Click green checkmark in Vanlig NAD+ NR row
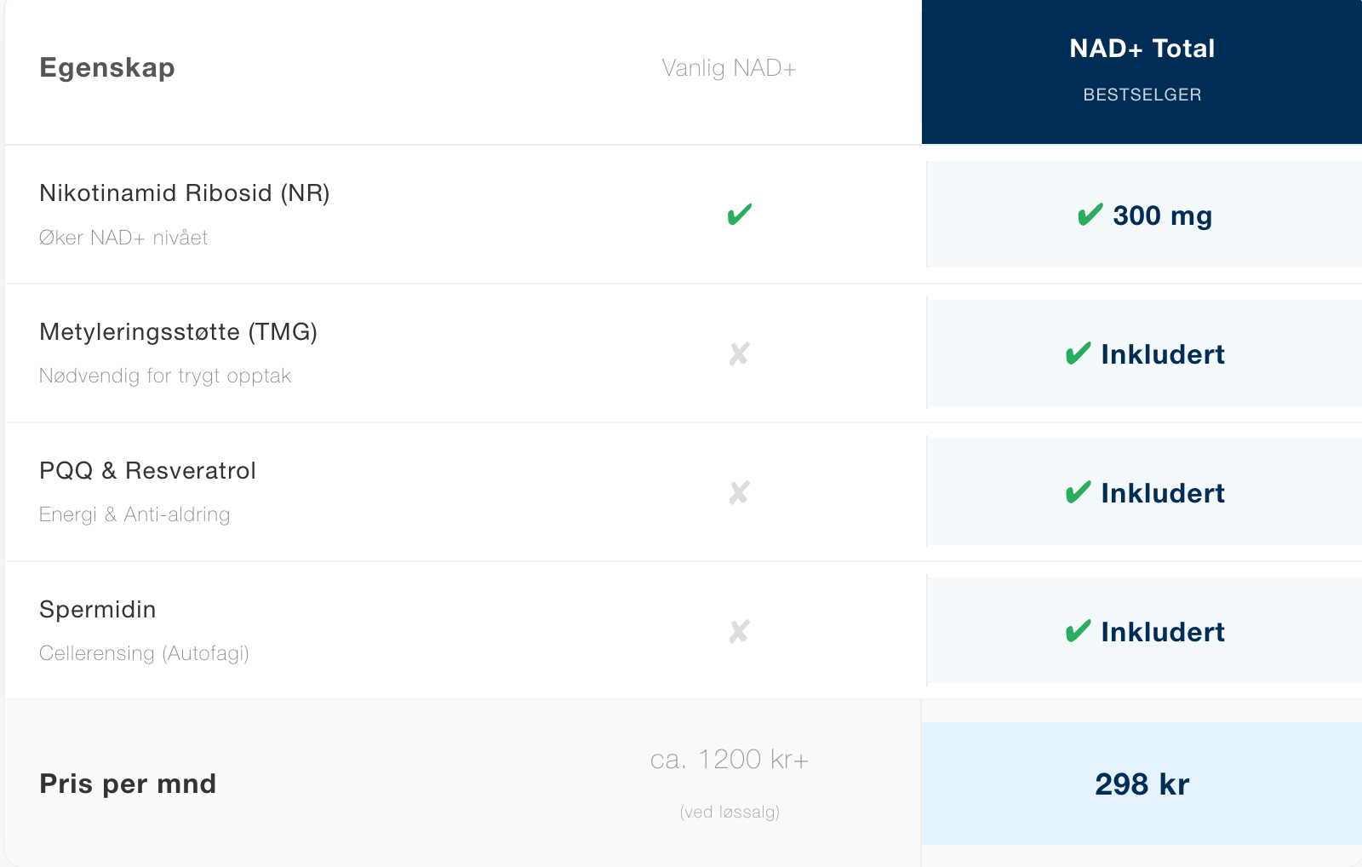 [x=739, y=215]
